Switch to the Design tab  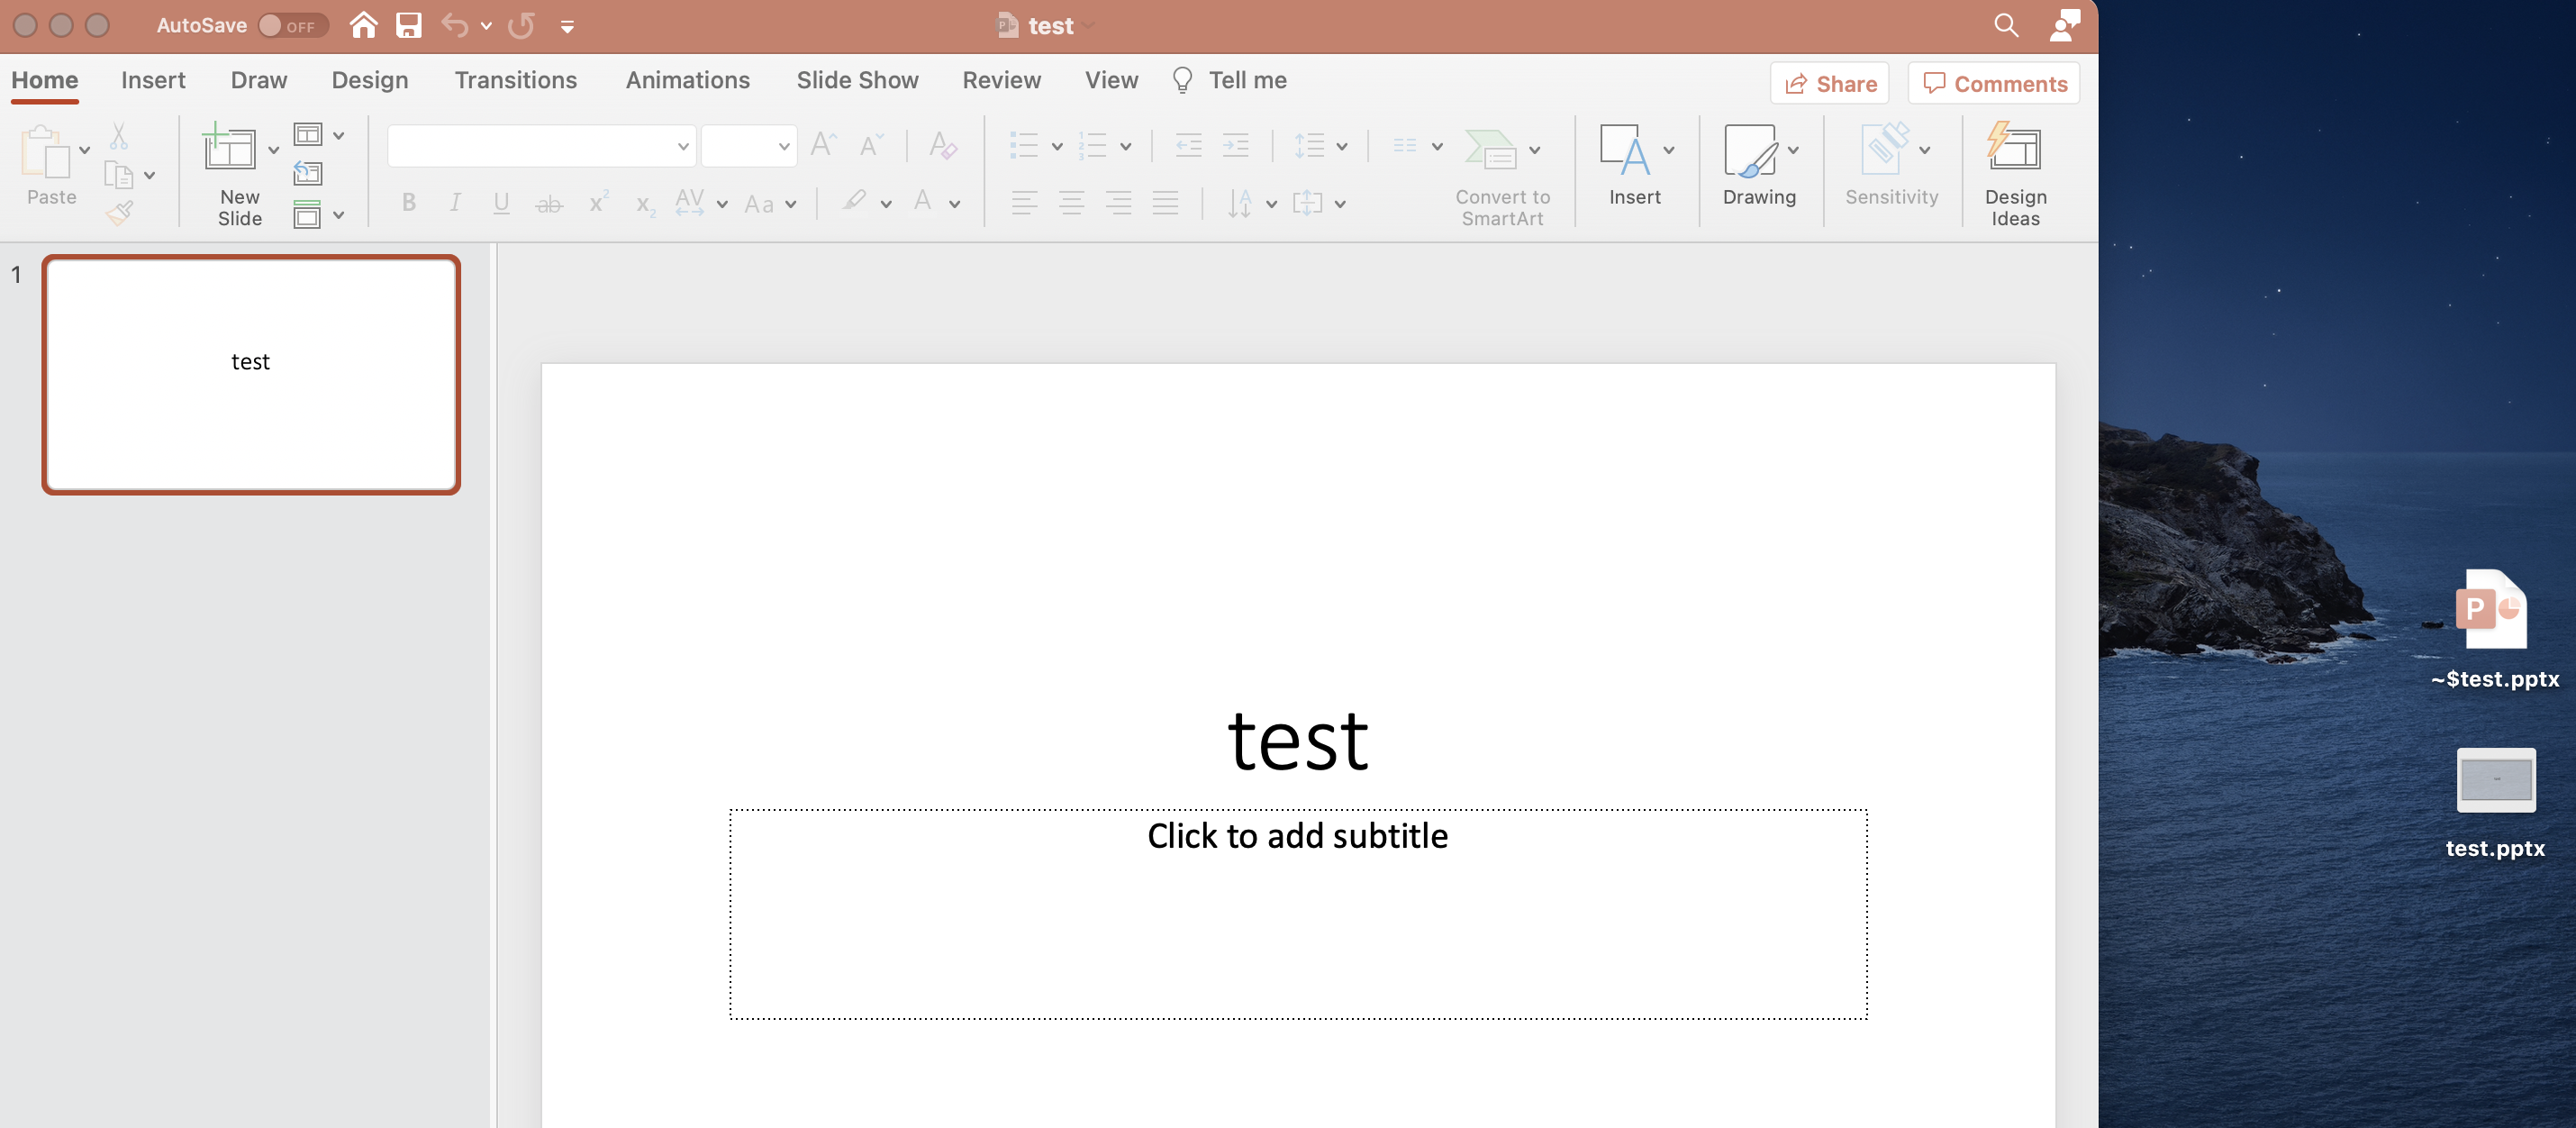pos(370,80)
